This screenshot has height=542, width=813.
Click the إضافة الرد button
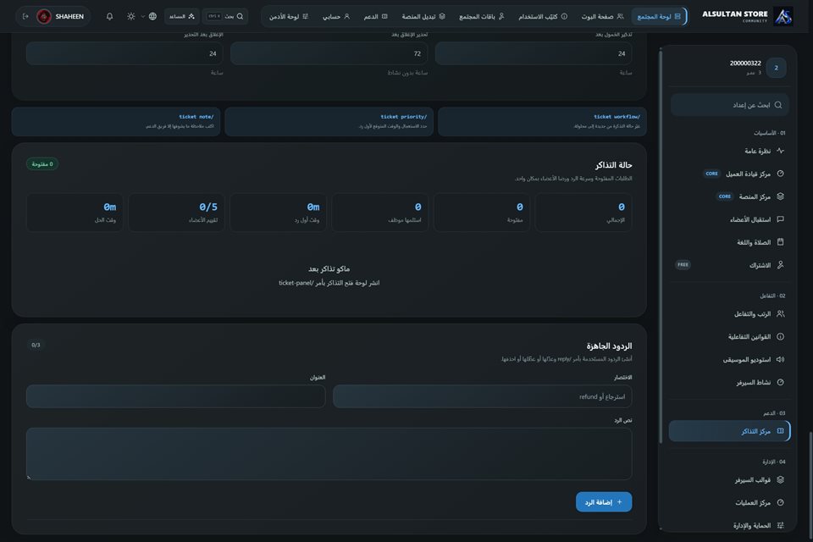click(x=604, y=502)
